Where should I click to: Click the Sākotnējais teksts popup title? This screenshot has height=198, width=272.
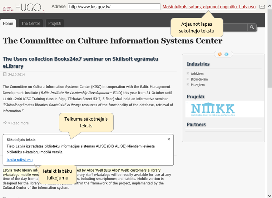click(x=21, y=140)
